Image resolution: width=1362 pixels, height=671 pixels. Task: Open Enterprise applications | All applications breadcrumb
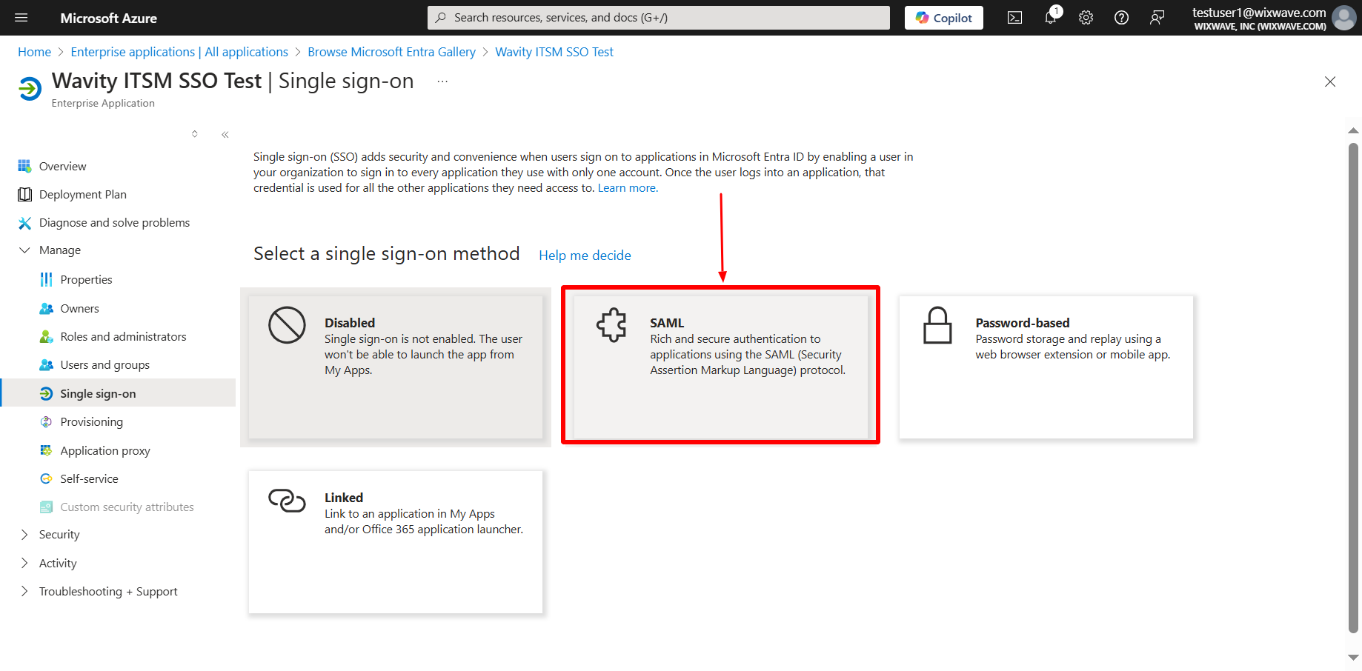pyautogui.click(x=179, y=52)
